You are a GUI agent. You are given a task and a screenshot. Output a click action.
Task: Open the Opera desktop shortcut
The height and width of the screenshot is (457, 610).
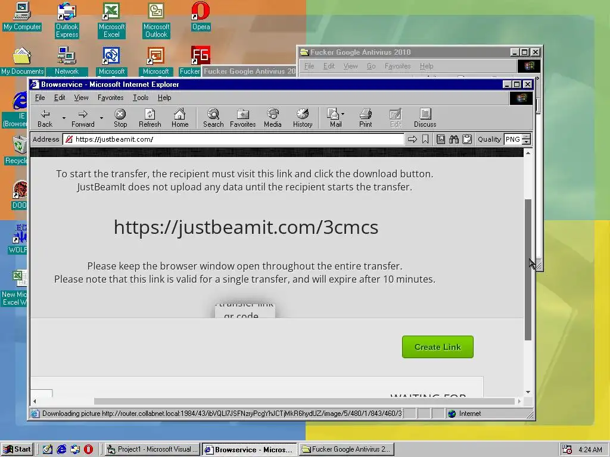point(201,16)
